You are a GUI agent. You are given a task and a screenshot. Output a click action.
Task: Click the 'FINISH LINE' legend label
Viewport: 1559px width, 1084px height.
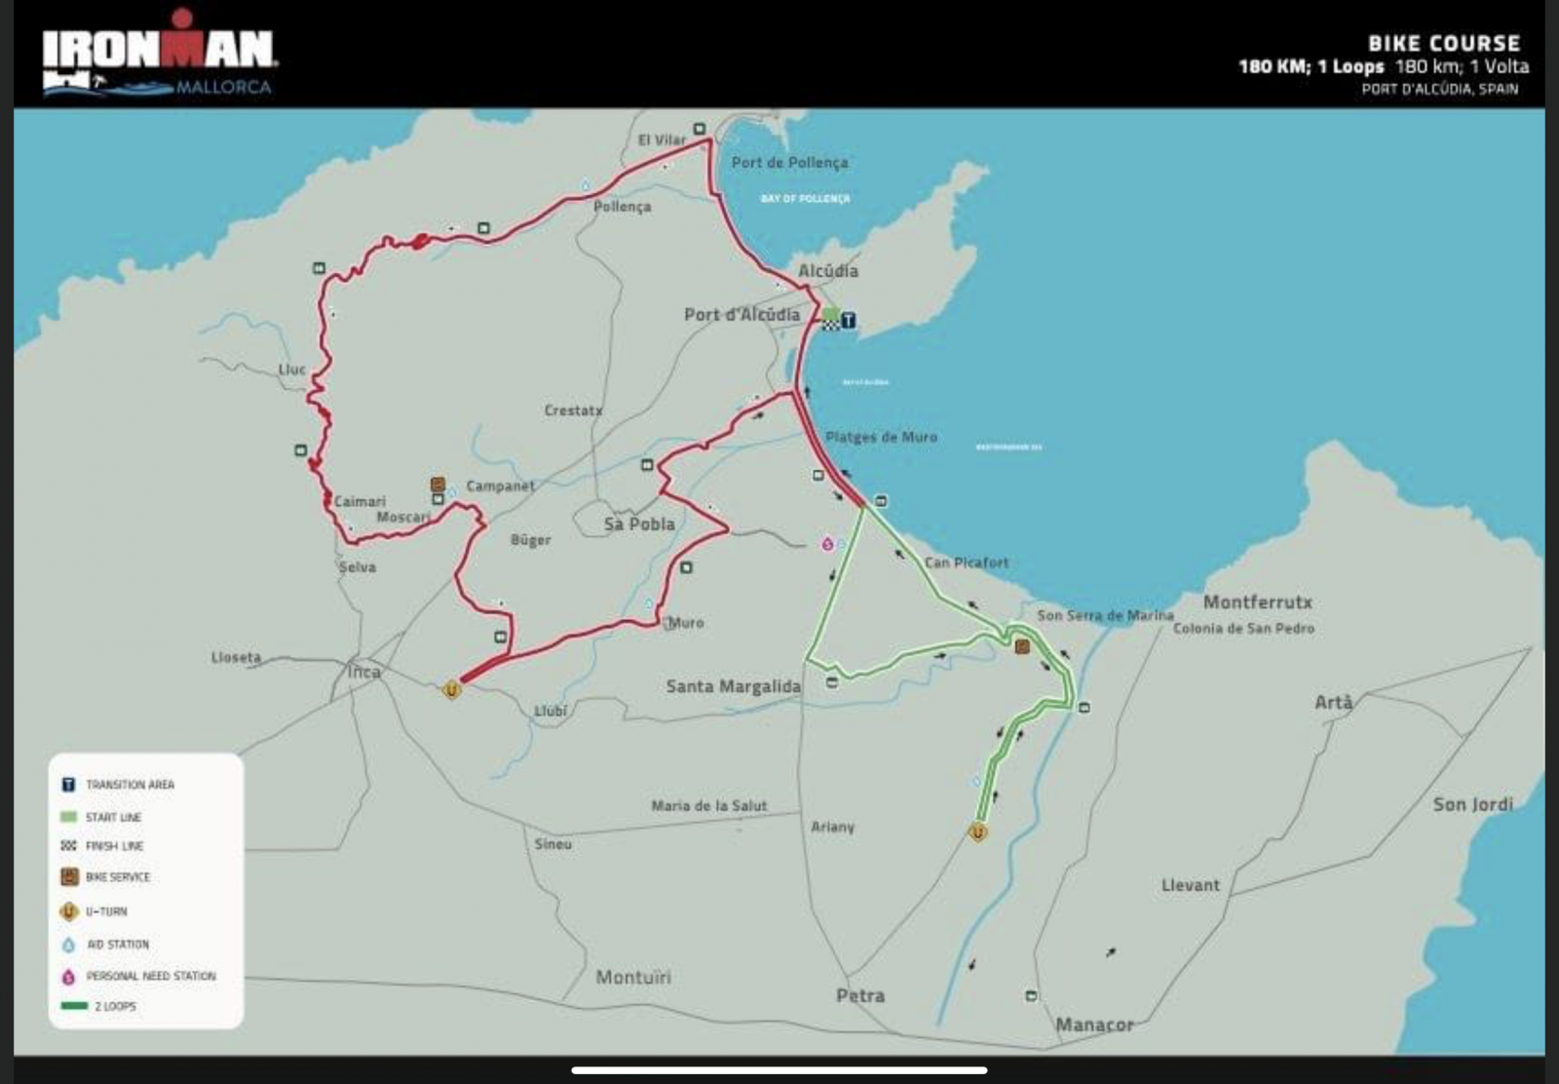[114, 846]
